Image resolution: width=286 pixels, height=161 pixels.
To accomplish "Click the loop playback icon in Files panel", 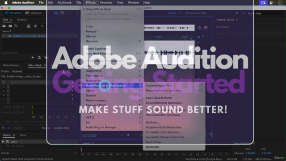I will (x=39, y=57).
